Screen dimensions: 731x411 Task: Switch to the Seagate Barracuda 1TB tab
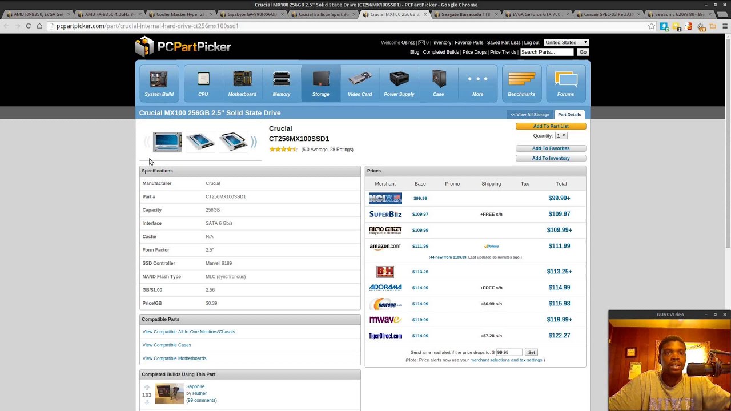pyautogui.click(x=465, y=14)
